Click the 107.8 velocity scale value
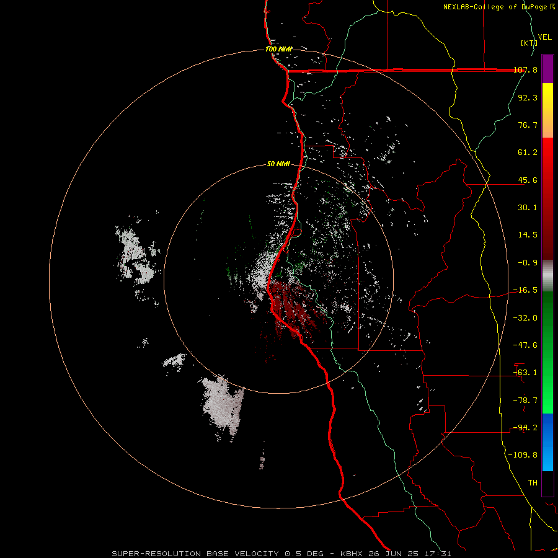This screenshot has width=558, height=558. (x=526, y=69)
